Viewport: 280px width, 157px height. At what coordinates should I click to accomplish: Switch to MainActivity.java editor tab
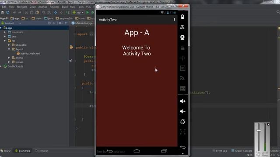(x=83, y=23)
